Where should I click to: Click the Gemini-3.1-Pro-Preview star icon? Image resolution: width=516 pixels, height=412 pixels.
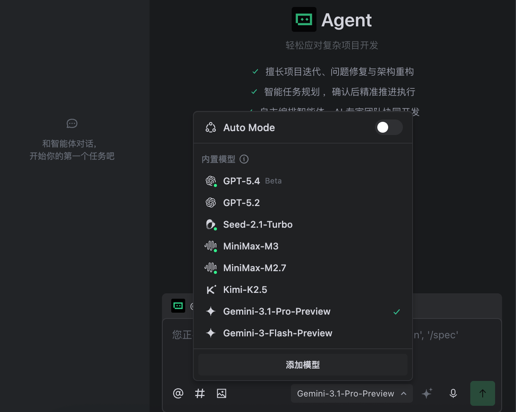coord(211,311)
